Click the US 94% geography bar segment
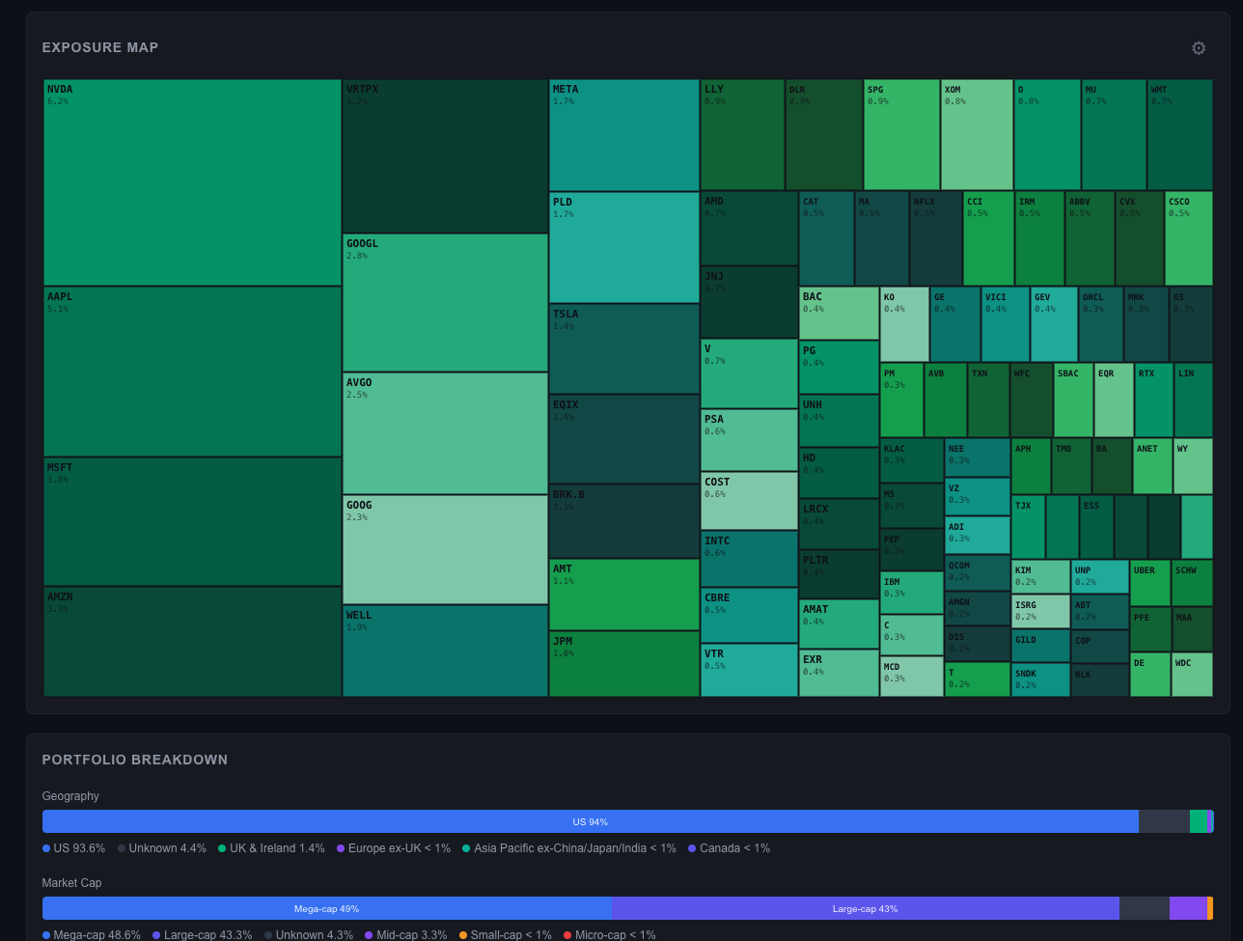The height and width of the screenshot is (941, 1243). click(x=591, y=821)
